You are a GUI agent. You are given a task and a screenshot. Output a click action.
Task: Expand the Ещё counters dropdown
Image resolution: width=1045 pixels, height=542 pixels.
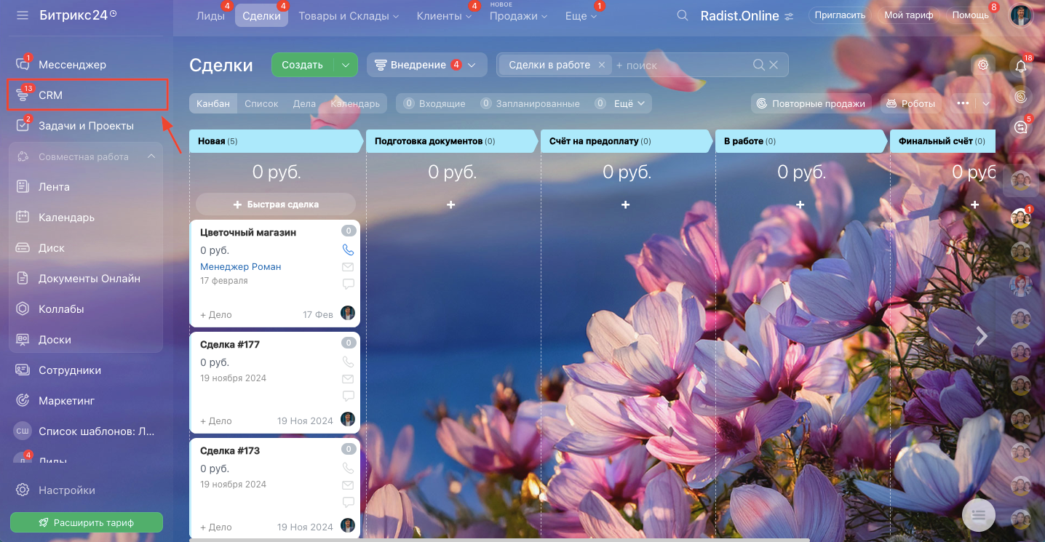point(629,103)
